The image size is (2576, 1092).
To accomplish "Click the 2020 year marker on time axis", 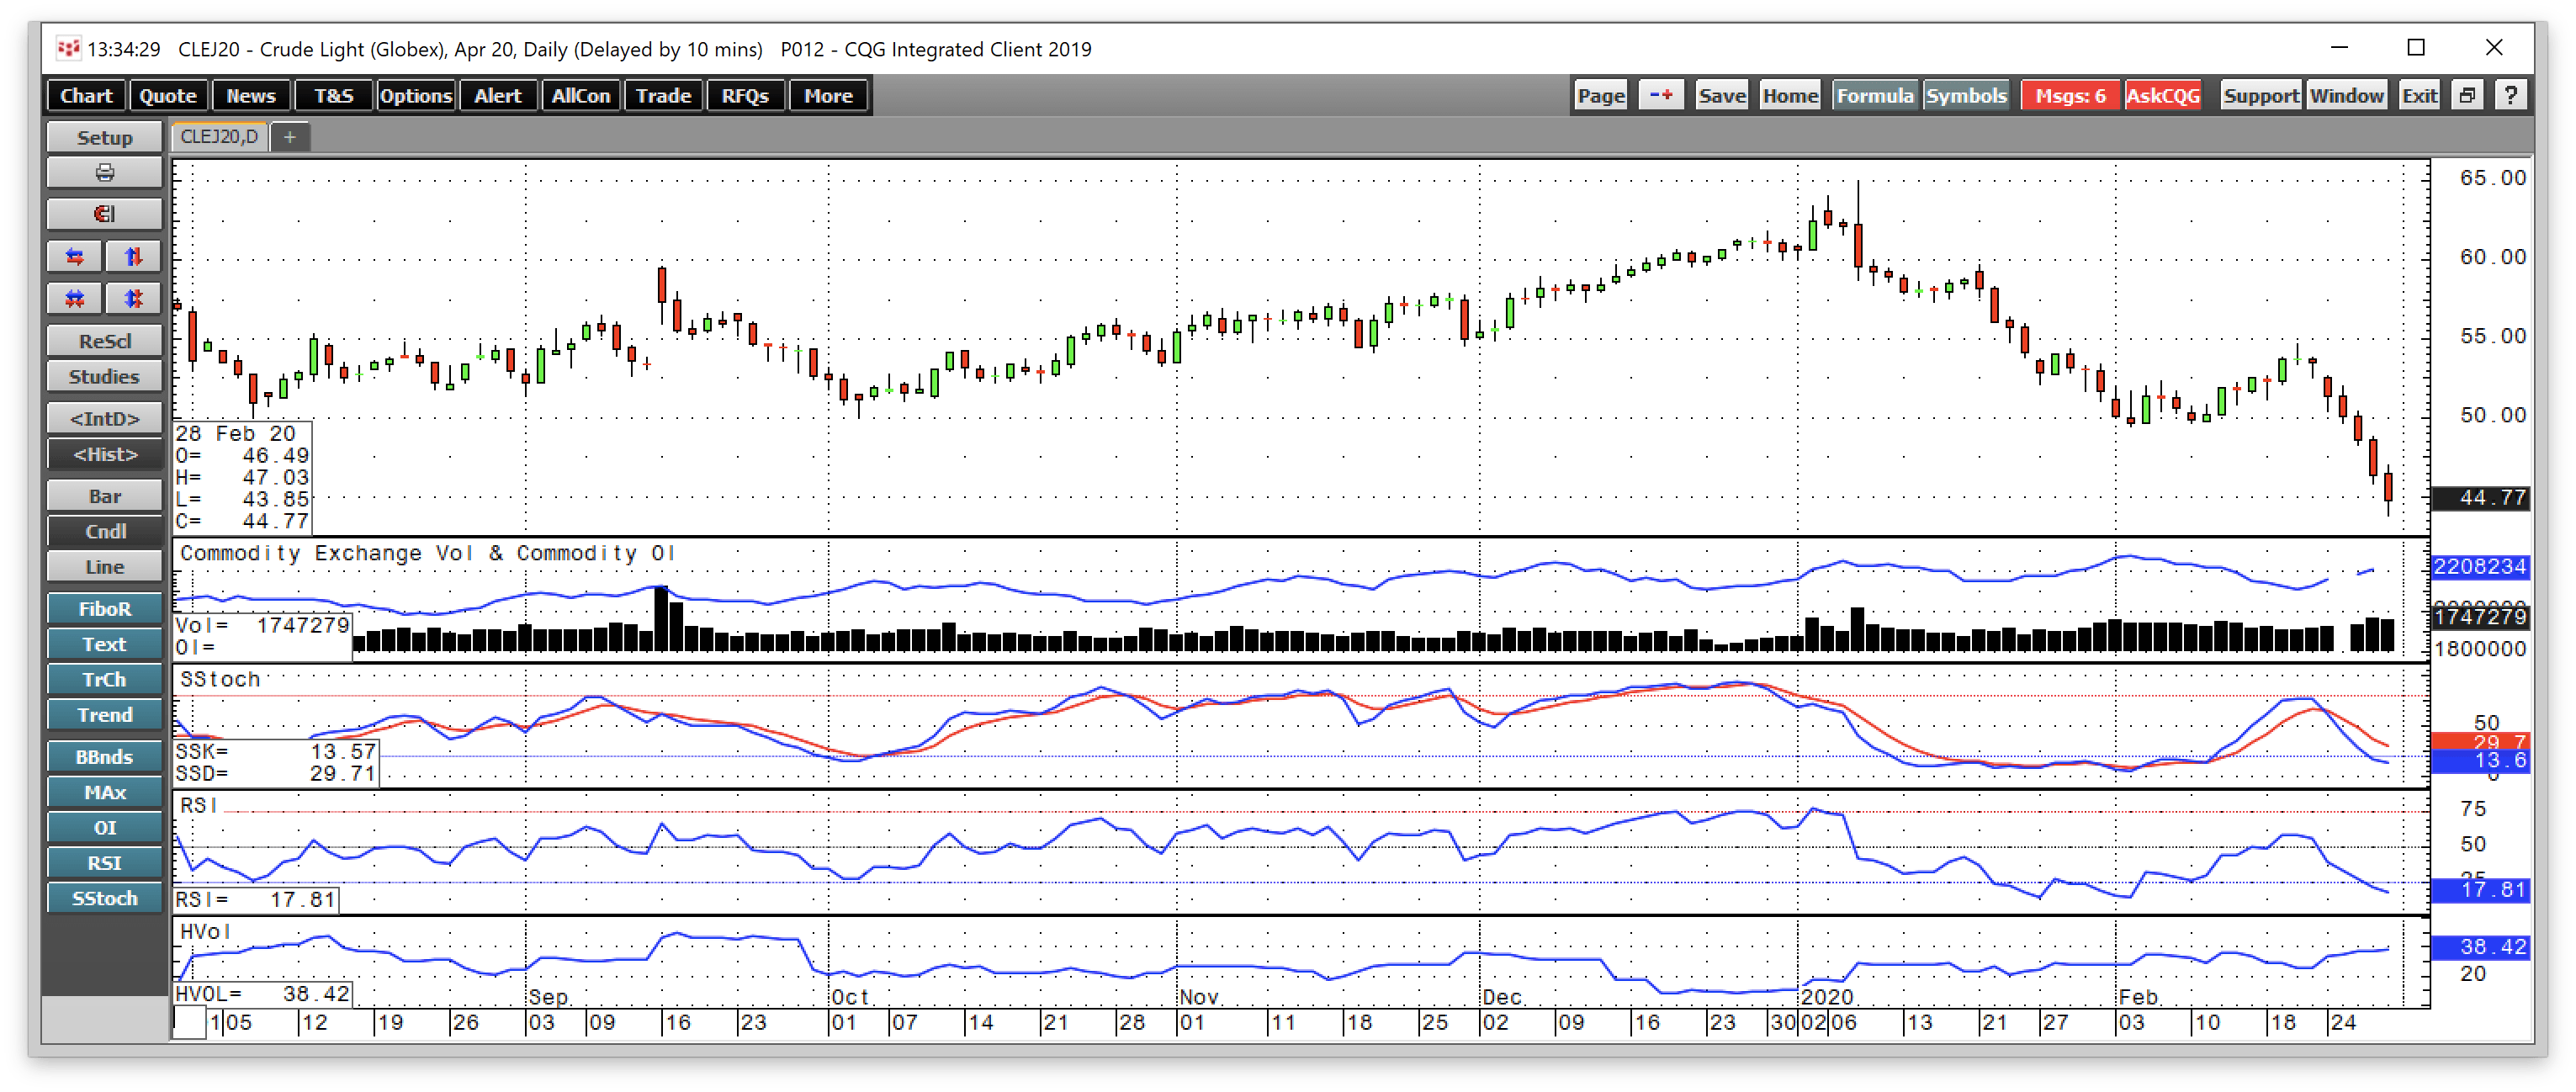I will (x=1827, y=997).
